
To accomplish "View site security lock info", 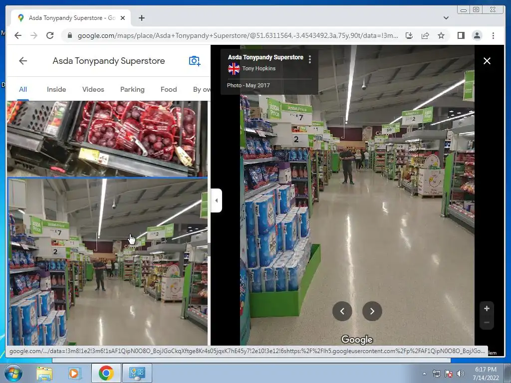I will [69, 35].
